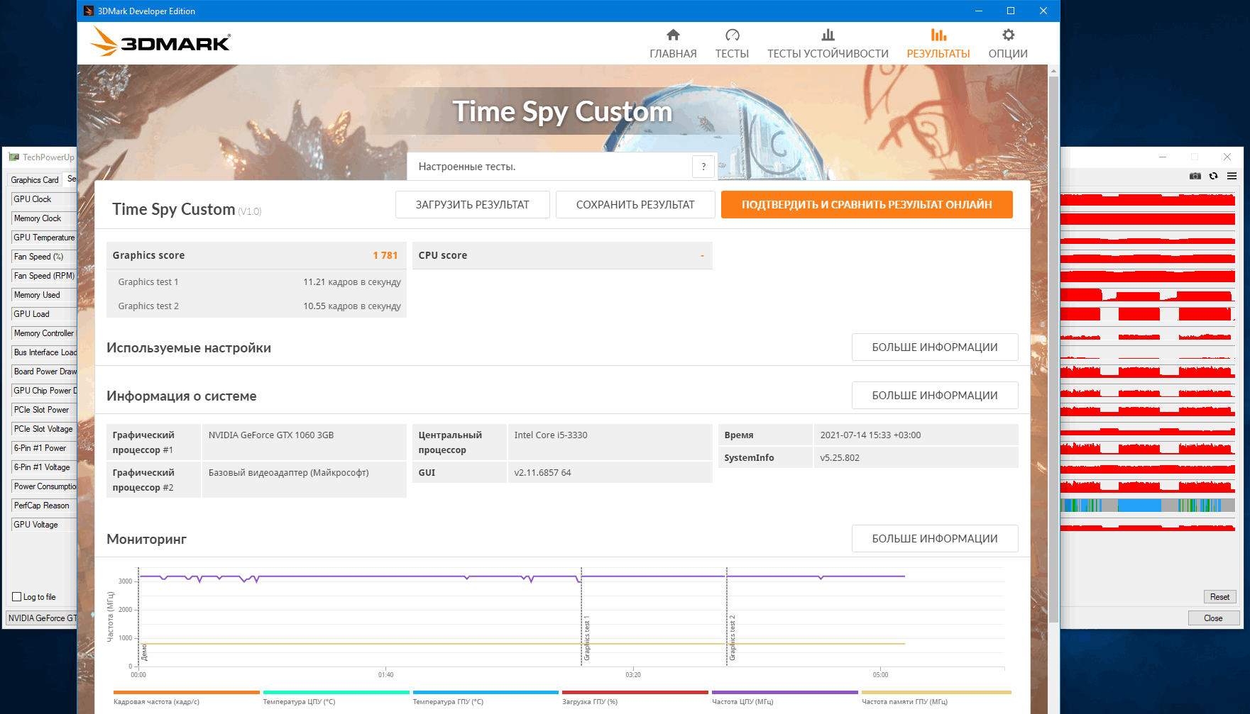Screen dimensions: 1250x714
Task: Open the GPU Voltage sensor dropdown
Action: point(43,525)
